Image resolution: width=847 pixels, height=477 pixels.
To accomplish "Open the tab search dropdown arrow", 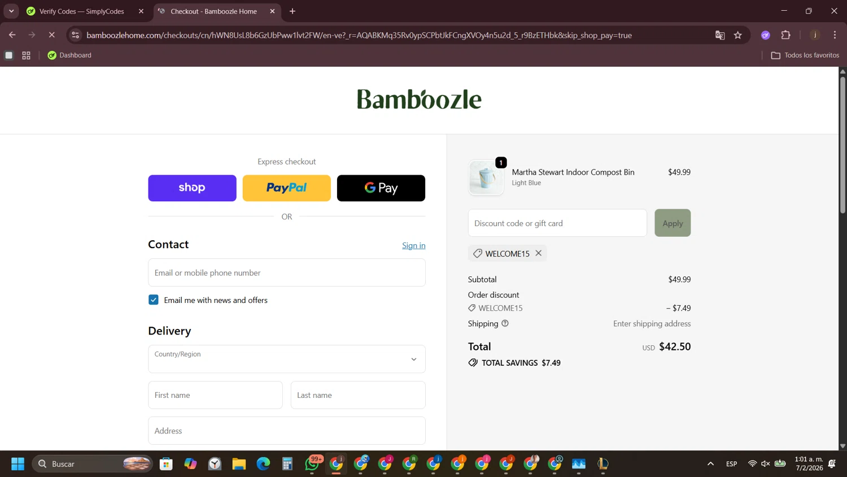I will (x=11, y=11).
